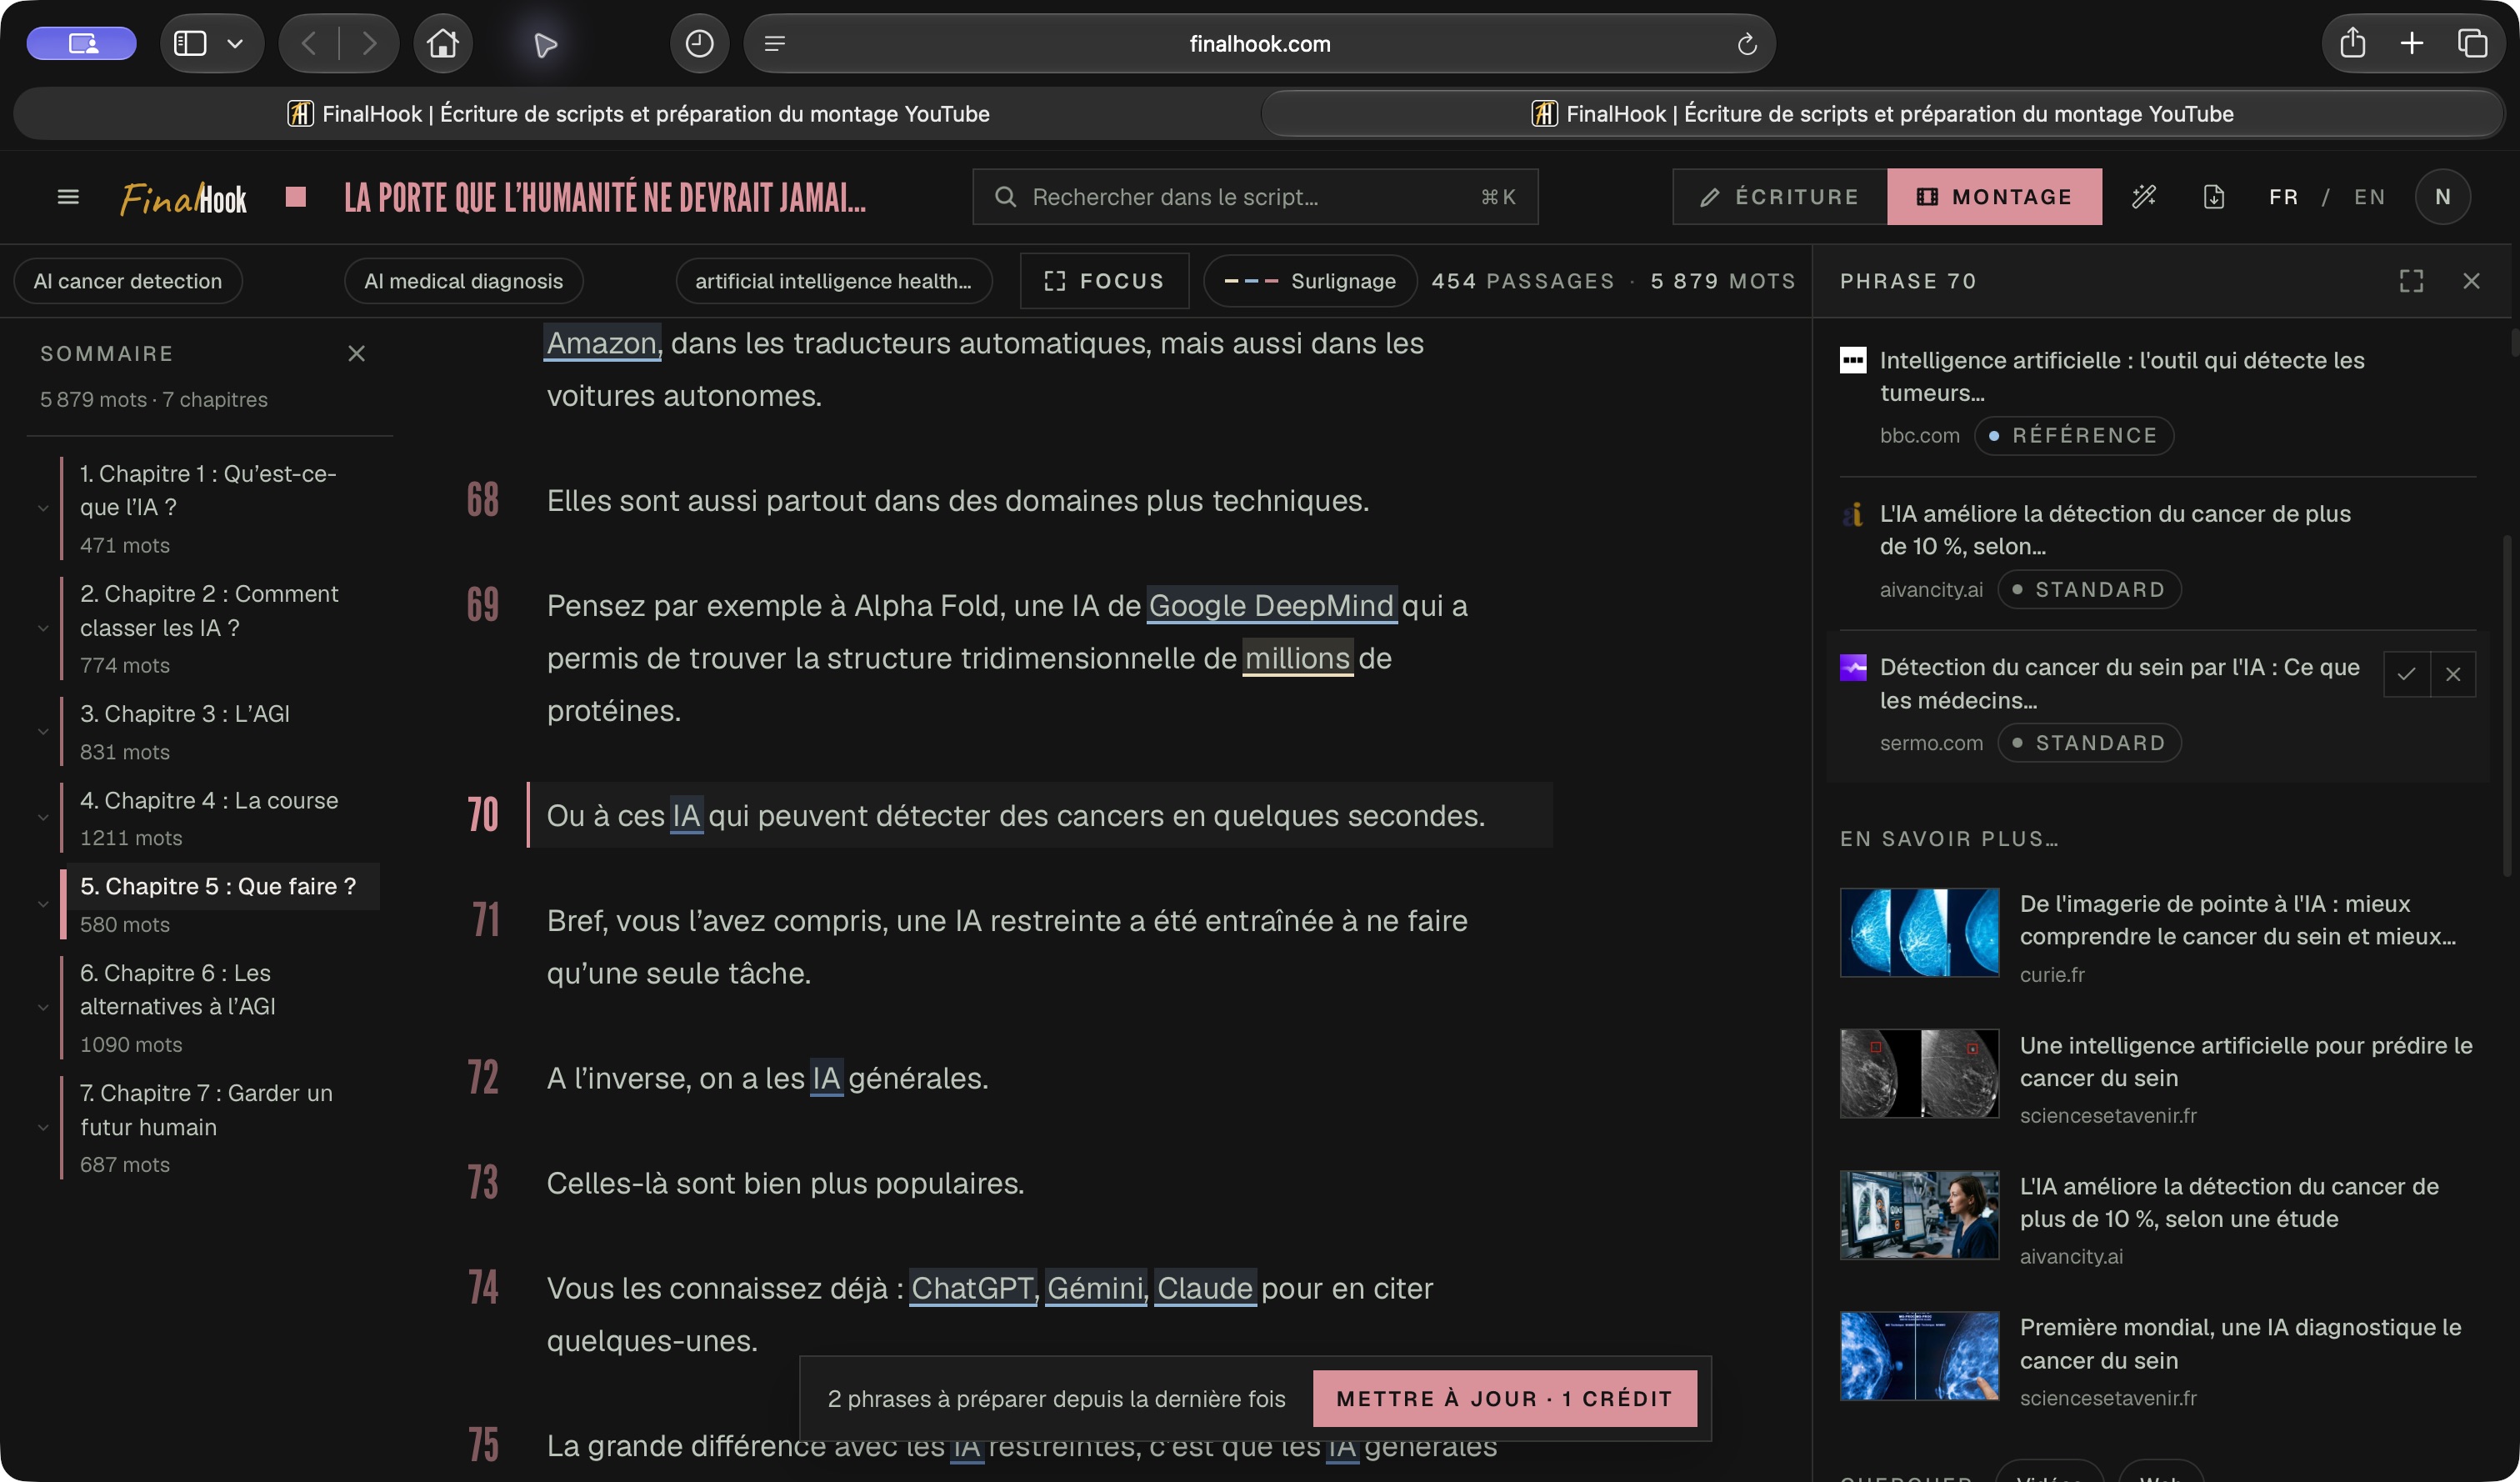Open Google DeepMind highlighted link
Viewport: 2520px width, 1482px height.
coord(1271,606)
